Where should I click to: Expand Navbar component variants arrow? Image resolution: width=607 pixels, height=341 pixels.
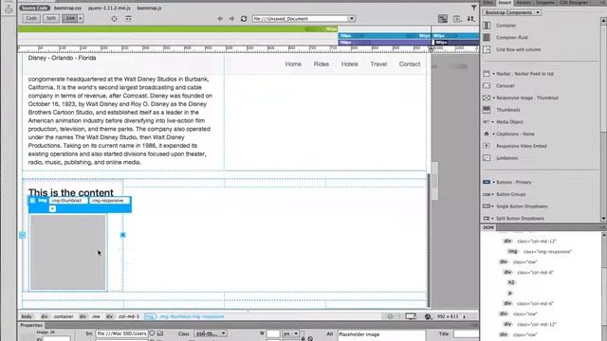(493, 74)
